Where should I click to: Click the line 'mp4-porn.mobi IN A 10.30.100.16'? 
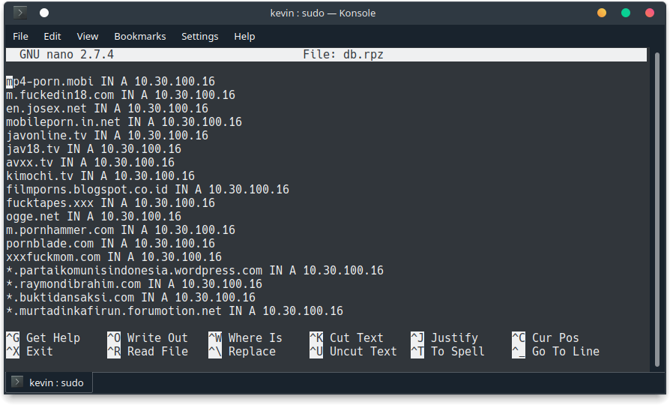pyautogui.click(x=110, y=81)
